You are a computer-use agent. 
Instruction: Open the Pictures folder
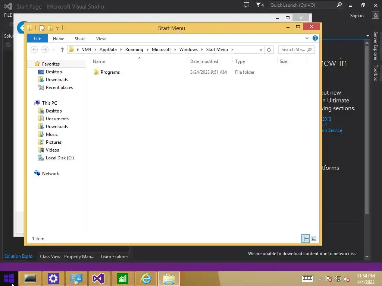tap(54, 142)
